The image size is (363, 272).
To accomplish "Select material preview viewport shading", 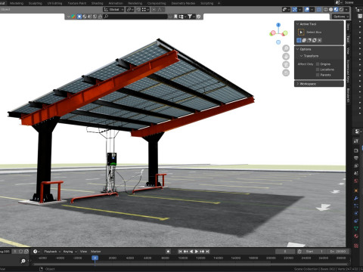I will click(x=336, y=10).
